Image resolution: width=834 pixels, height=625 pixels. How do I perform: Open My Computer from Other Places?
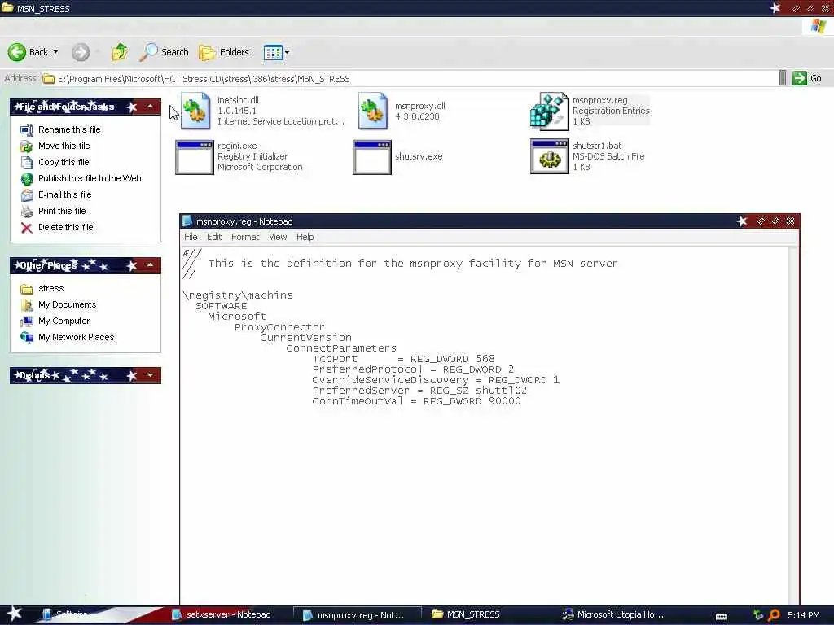(64, 321)
